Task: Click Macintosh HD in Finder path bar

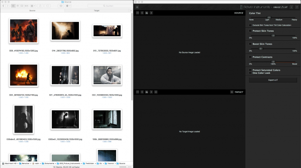Action: (x=10, y=163)
